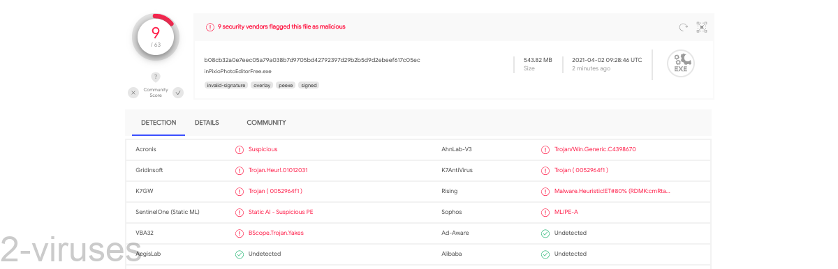Click the Acronis Suspicious warning icon

(x=240, y=149)
